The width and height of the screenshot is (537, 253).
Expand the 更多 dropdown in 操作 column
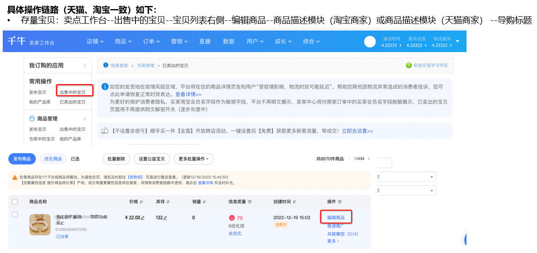pos(333,241)
